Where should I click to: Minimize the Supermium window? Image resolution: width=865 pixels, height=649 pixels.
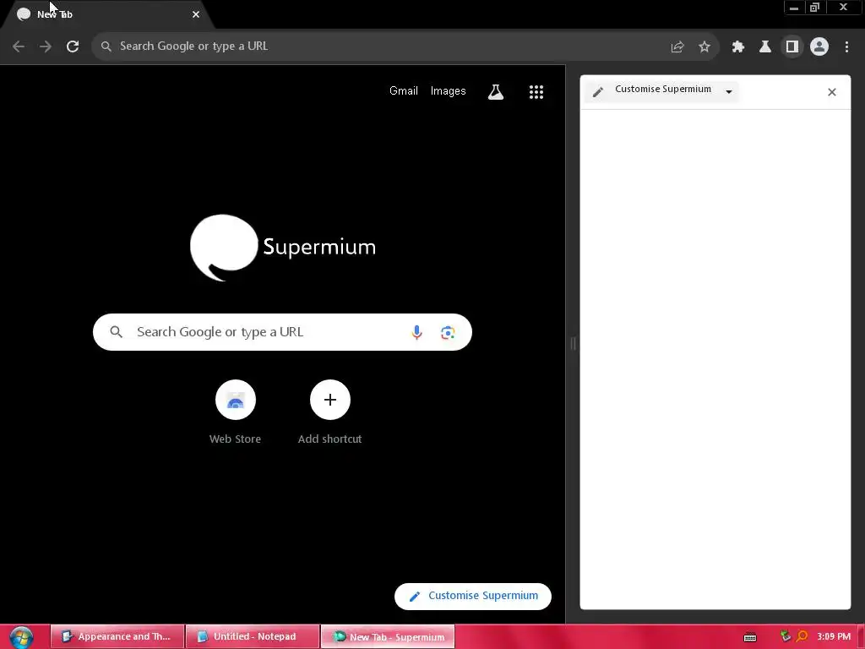tap(794, 8)
